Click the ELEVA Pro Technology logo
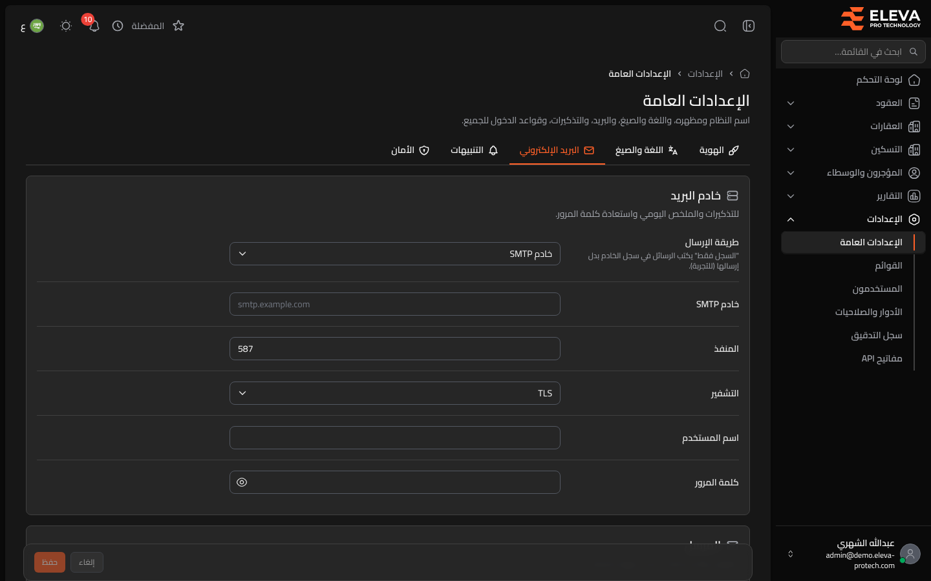Screen dimensions: 931x581 point(881,19)
